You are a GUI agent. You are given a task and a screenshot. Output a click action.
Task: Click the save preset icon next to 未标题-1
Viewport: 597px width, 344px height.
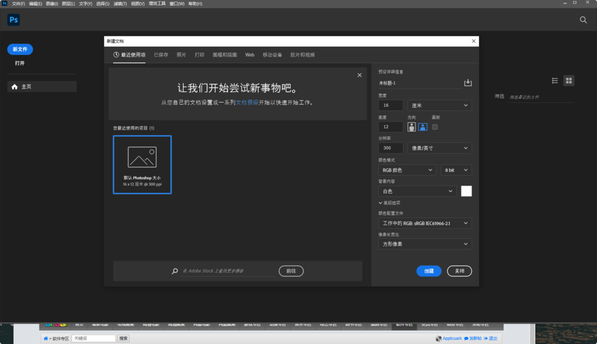point(468,82)
